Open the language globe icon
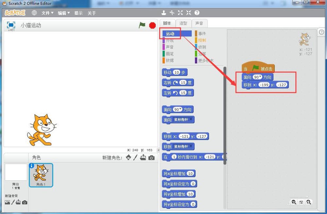327x214 pixels. pyautogui.click(x=34, y=13)
